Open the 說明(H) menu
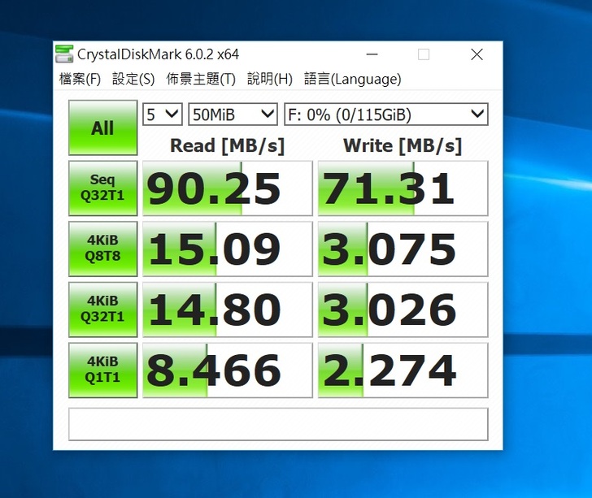This screenshot has height=498, width=592. point(270,79)
